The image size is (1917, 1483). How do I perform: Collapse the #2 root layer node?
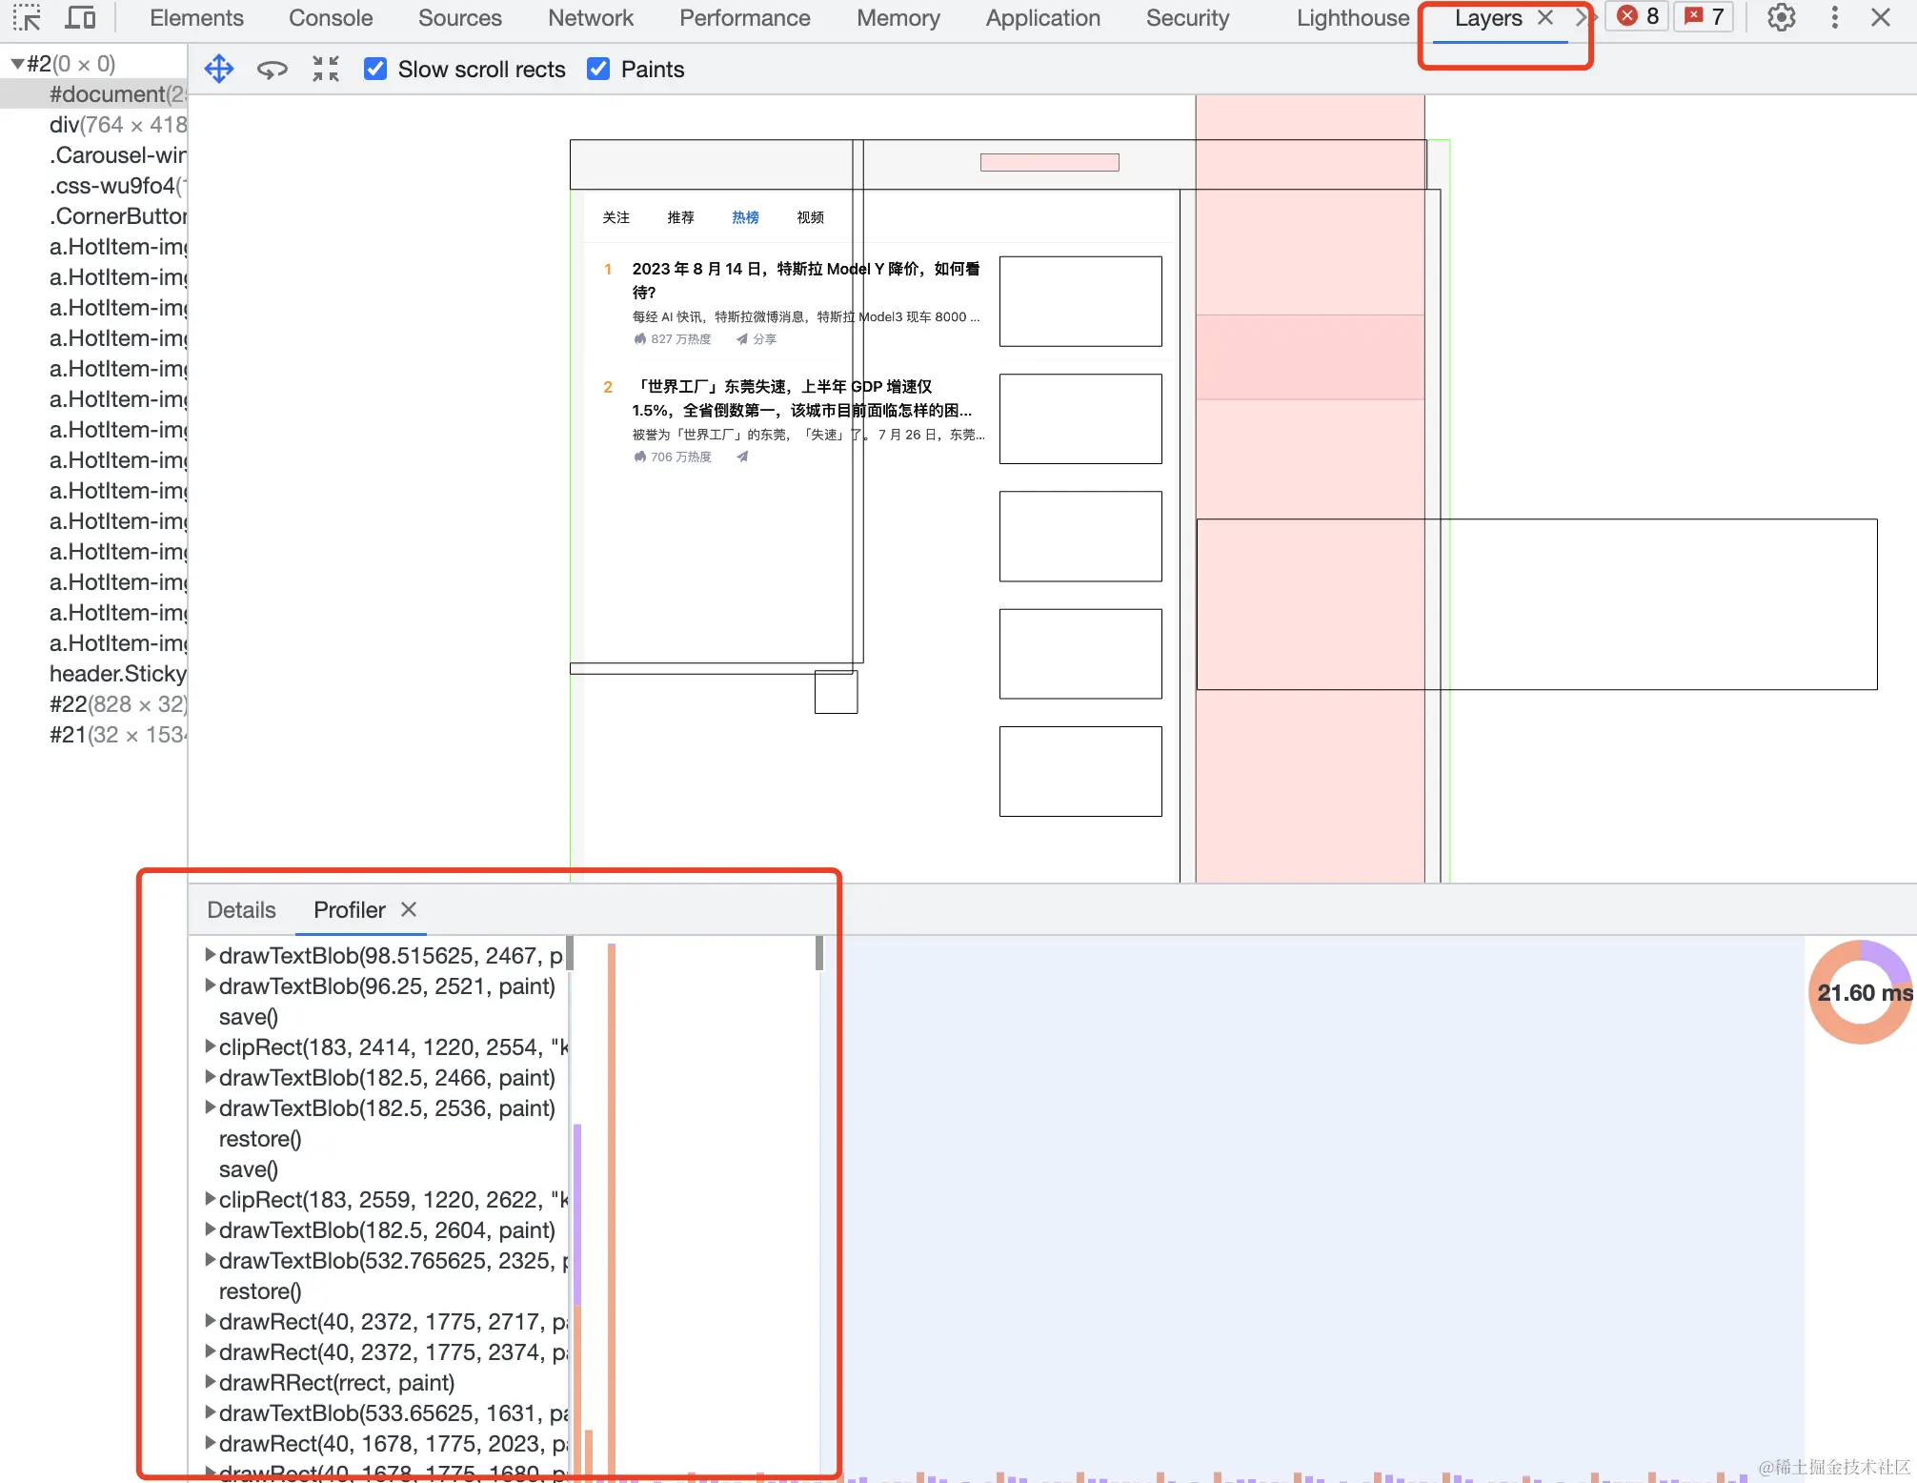pos(17,64)
